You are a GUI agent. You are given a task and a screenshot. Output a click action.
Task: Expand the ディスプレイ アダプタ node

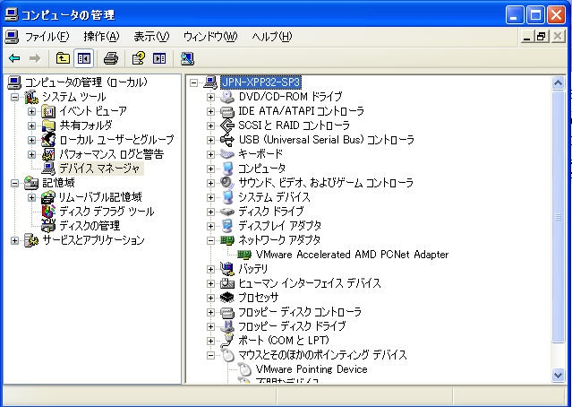(211, 226)
